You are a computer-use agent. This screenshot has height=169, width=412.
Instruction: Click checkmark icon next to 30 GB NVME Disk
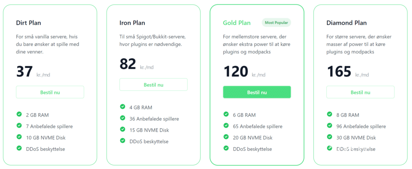pos(330,137)
